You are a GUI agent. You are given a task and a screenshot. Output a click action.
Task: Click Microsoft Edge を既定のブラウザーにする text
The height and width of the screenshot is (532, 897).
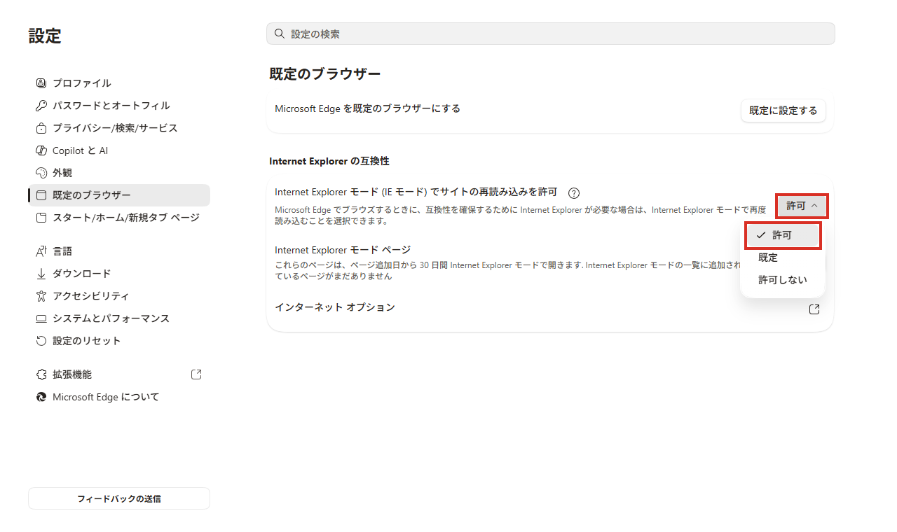(367, 108)
